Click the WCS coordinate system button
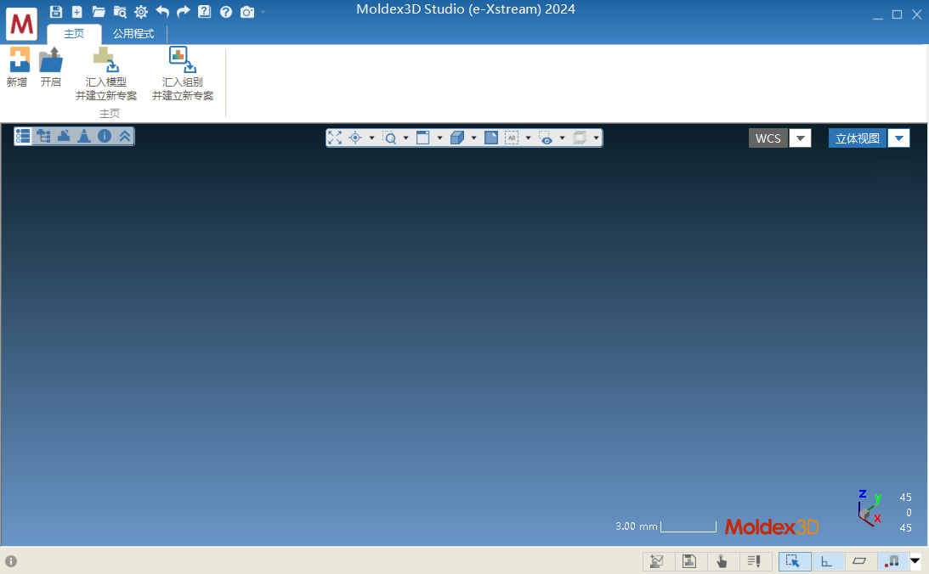Screen dimensions: 929x574 [x=768, y=138]
